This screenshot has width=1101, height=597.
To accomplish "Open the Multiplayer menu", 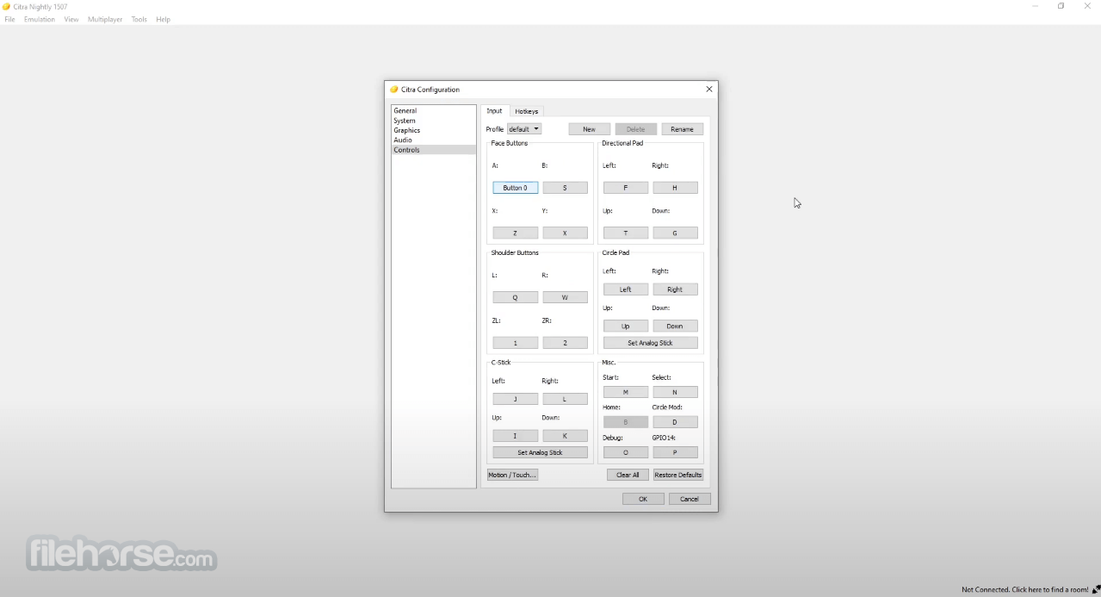I will point(105,19).
